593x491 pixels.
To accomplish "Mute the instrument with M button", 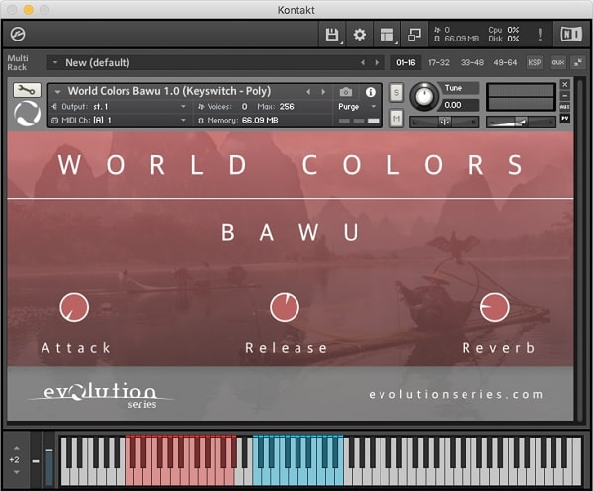I will point(396,118).
